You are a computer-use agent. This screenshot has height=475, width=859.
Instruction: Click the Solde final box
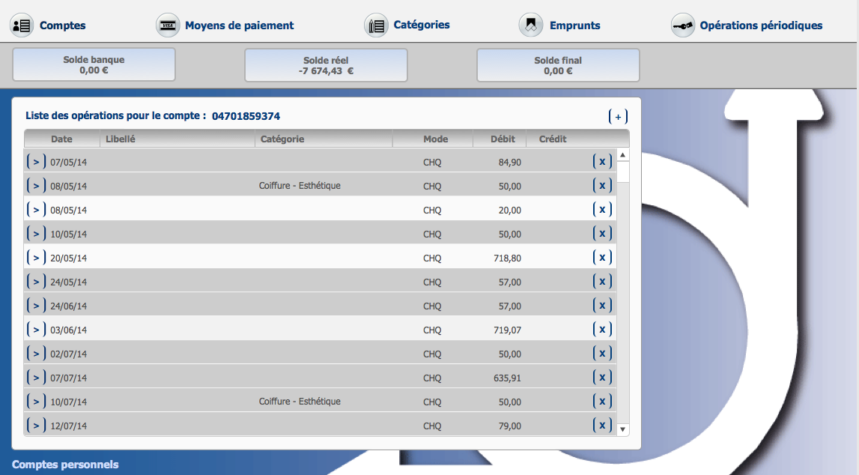(x=558, y=65)
